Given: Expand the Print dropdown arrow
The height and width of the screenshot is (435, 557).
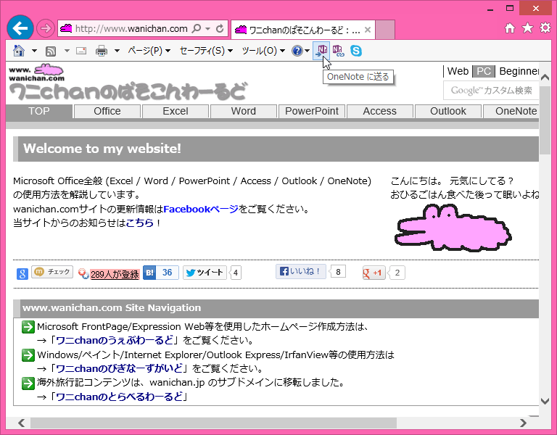Looking at the screenshot, I should 117,51.
